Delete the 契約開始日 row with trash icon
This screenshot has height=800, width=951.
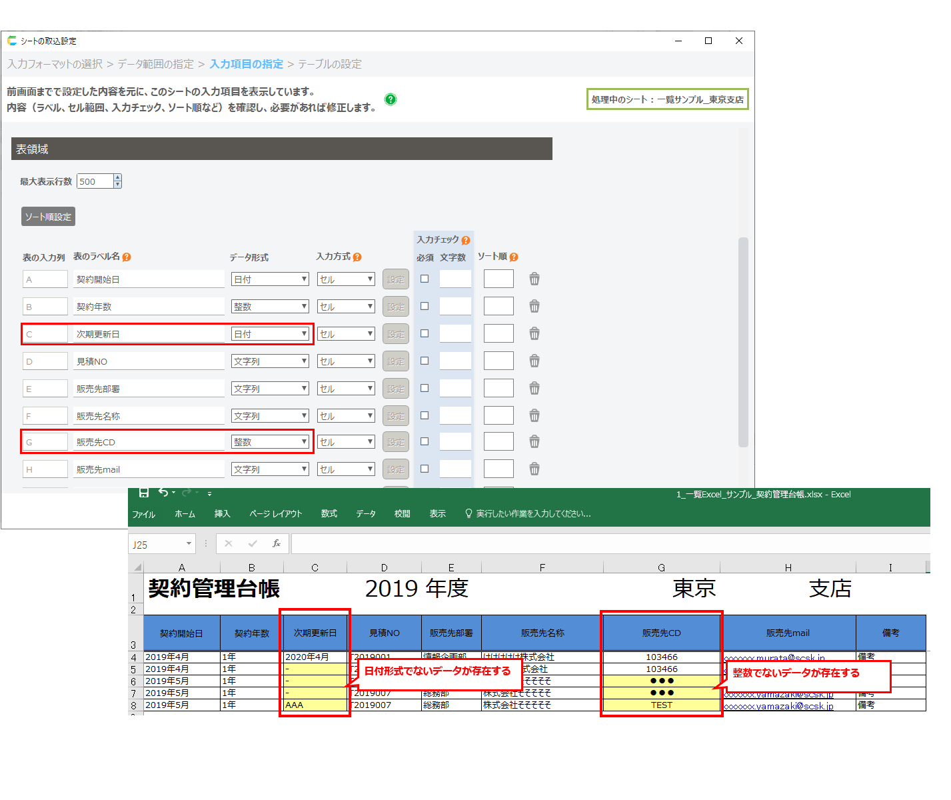coord(534,279)
